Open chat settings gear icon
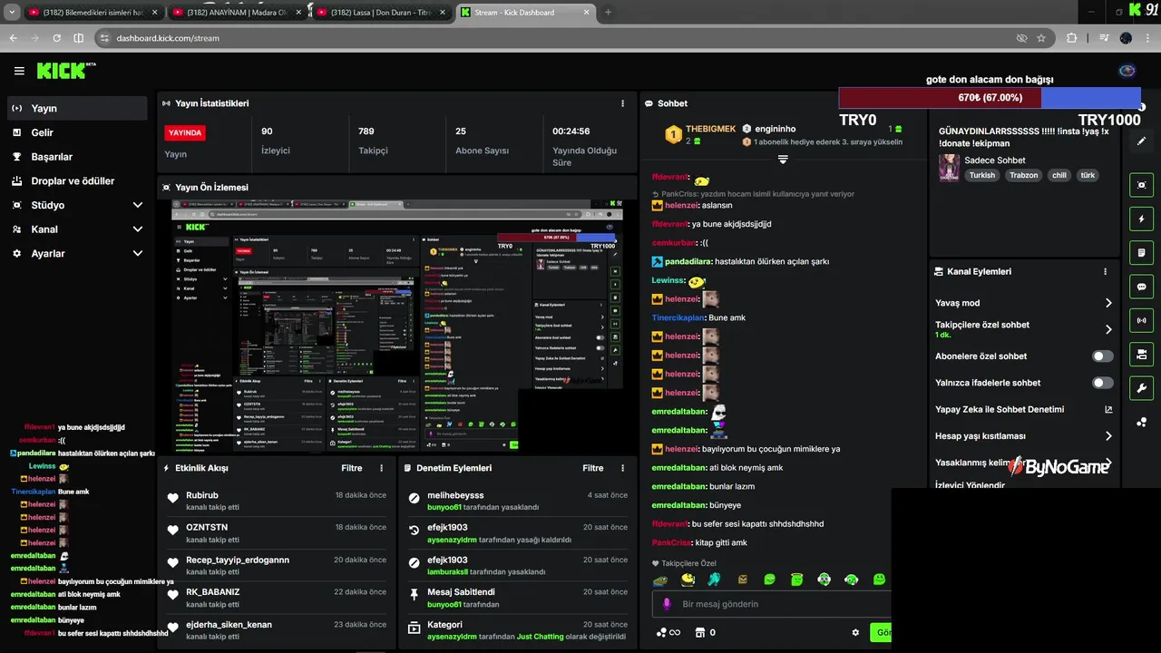 point(855,632)
